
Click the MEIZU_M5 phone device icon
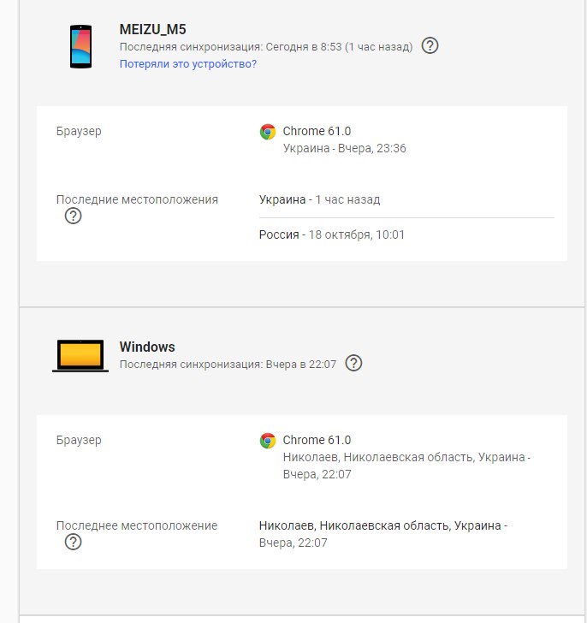tap(80, 46)
